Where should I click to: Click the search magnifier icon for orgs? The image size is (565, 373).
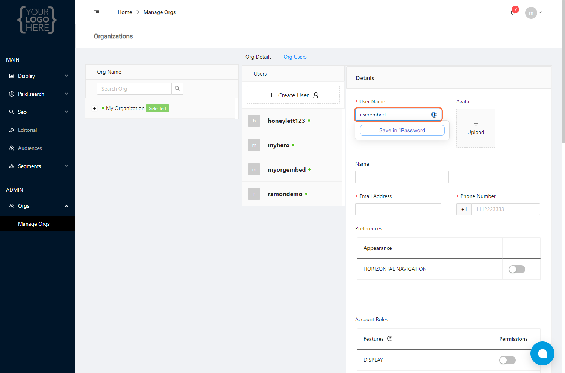(x=177, y=89)
